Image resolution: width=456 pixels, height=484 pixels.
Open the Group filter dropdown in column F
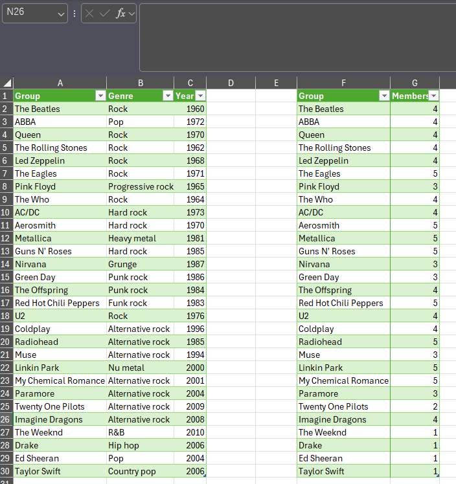tap(384, 96)
